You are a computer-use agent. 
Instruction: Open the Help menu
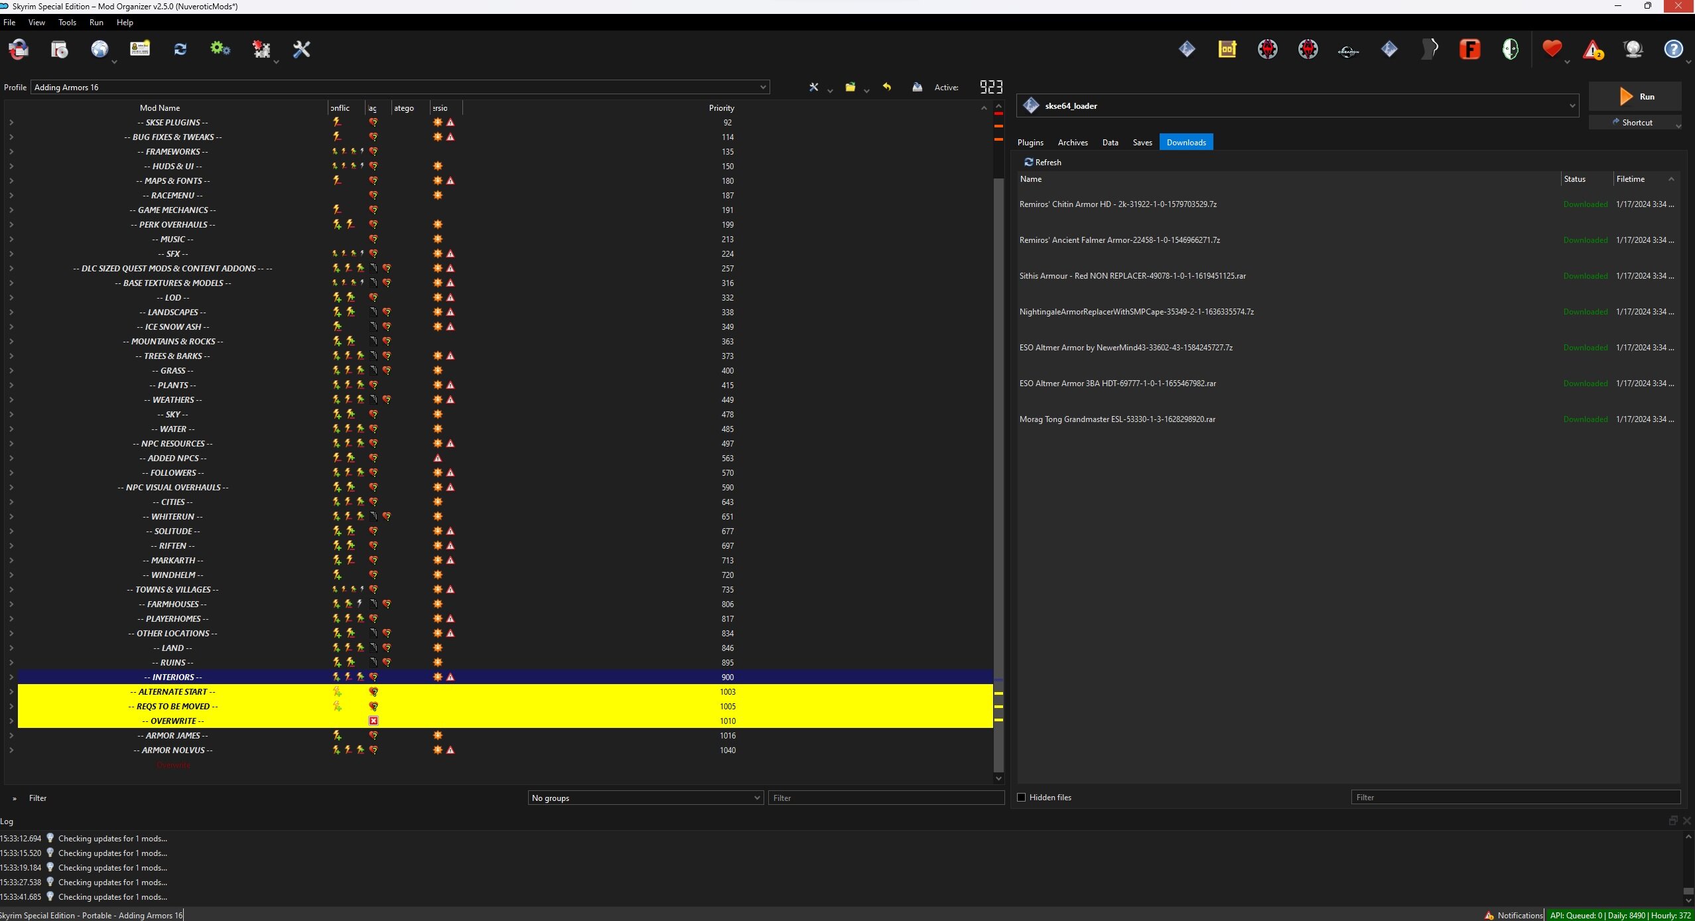tap(125, 22)
